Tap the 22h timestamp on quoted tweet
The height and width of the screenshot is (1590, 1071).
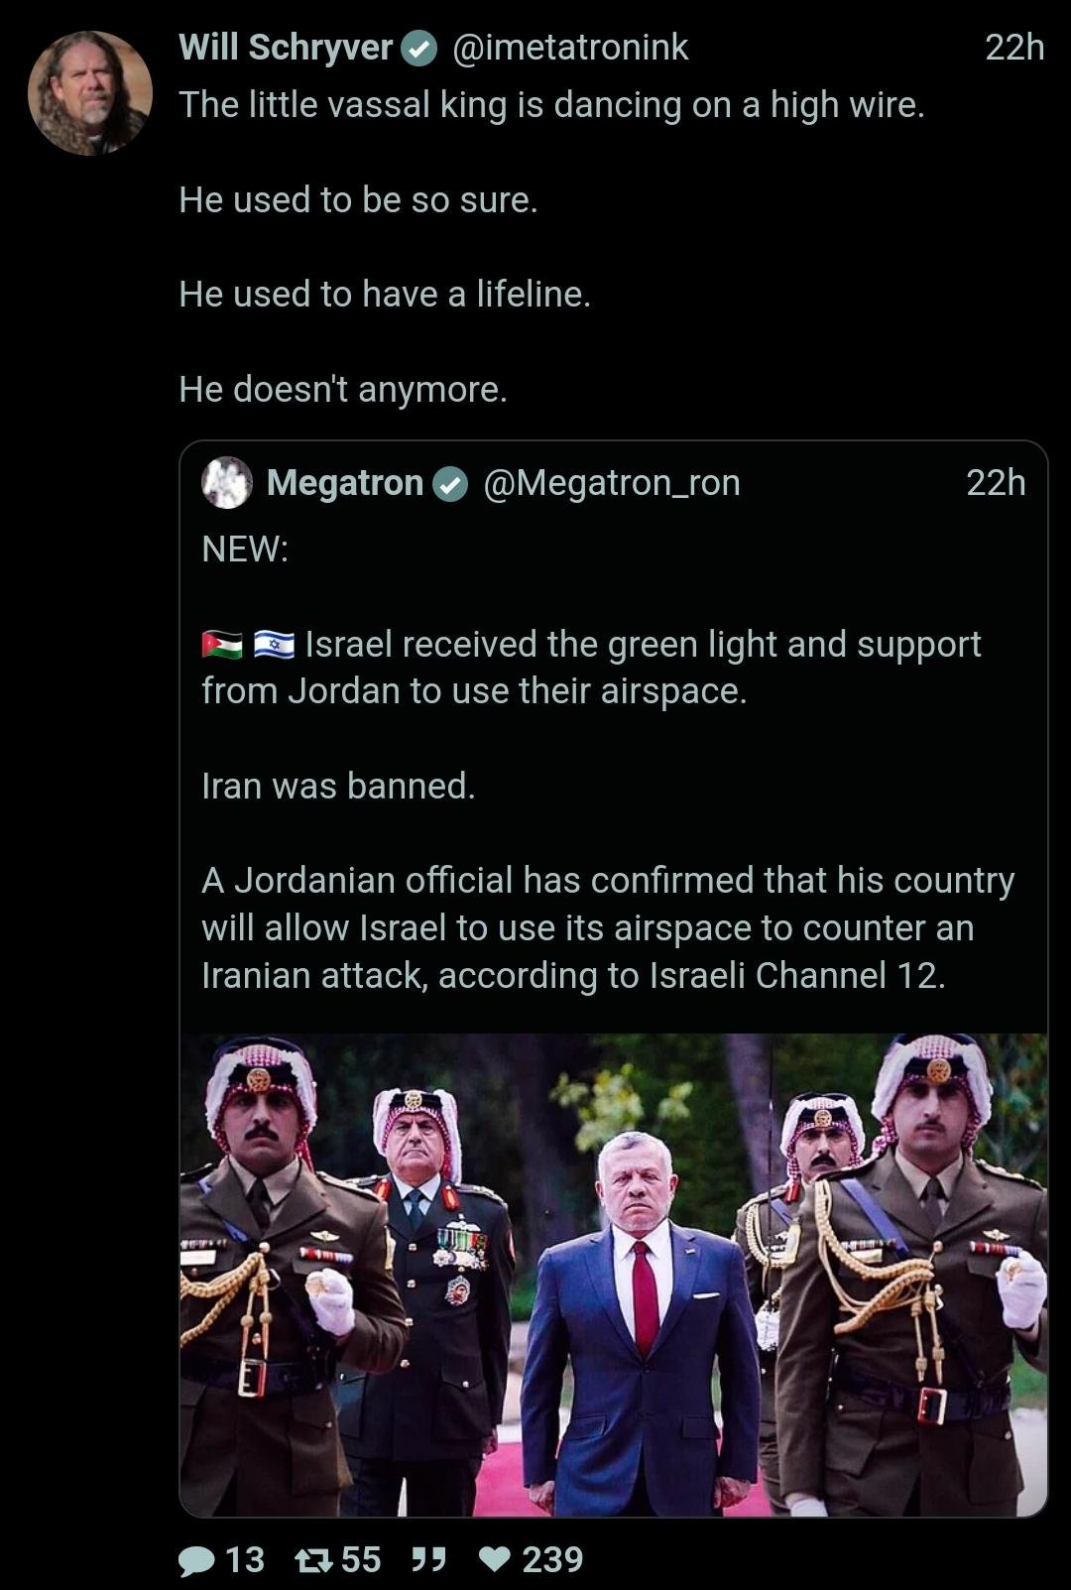tap(996, 483)
